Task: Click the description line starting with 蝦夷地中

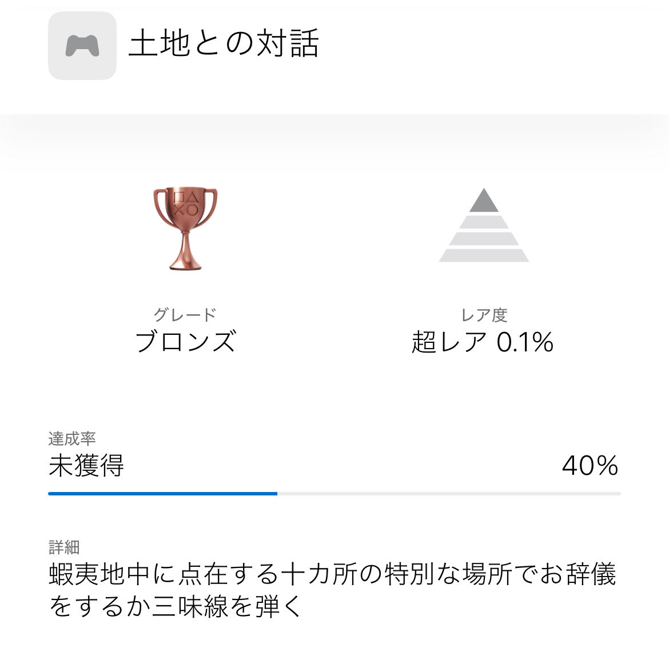Action: pyautogui.click(x=332, y=574)
